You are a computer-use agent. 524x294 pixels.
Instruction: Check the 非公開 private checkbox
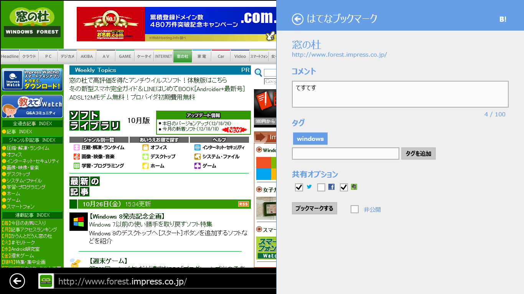pos(354,209)
